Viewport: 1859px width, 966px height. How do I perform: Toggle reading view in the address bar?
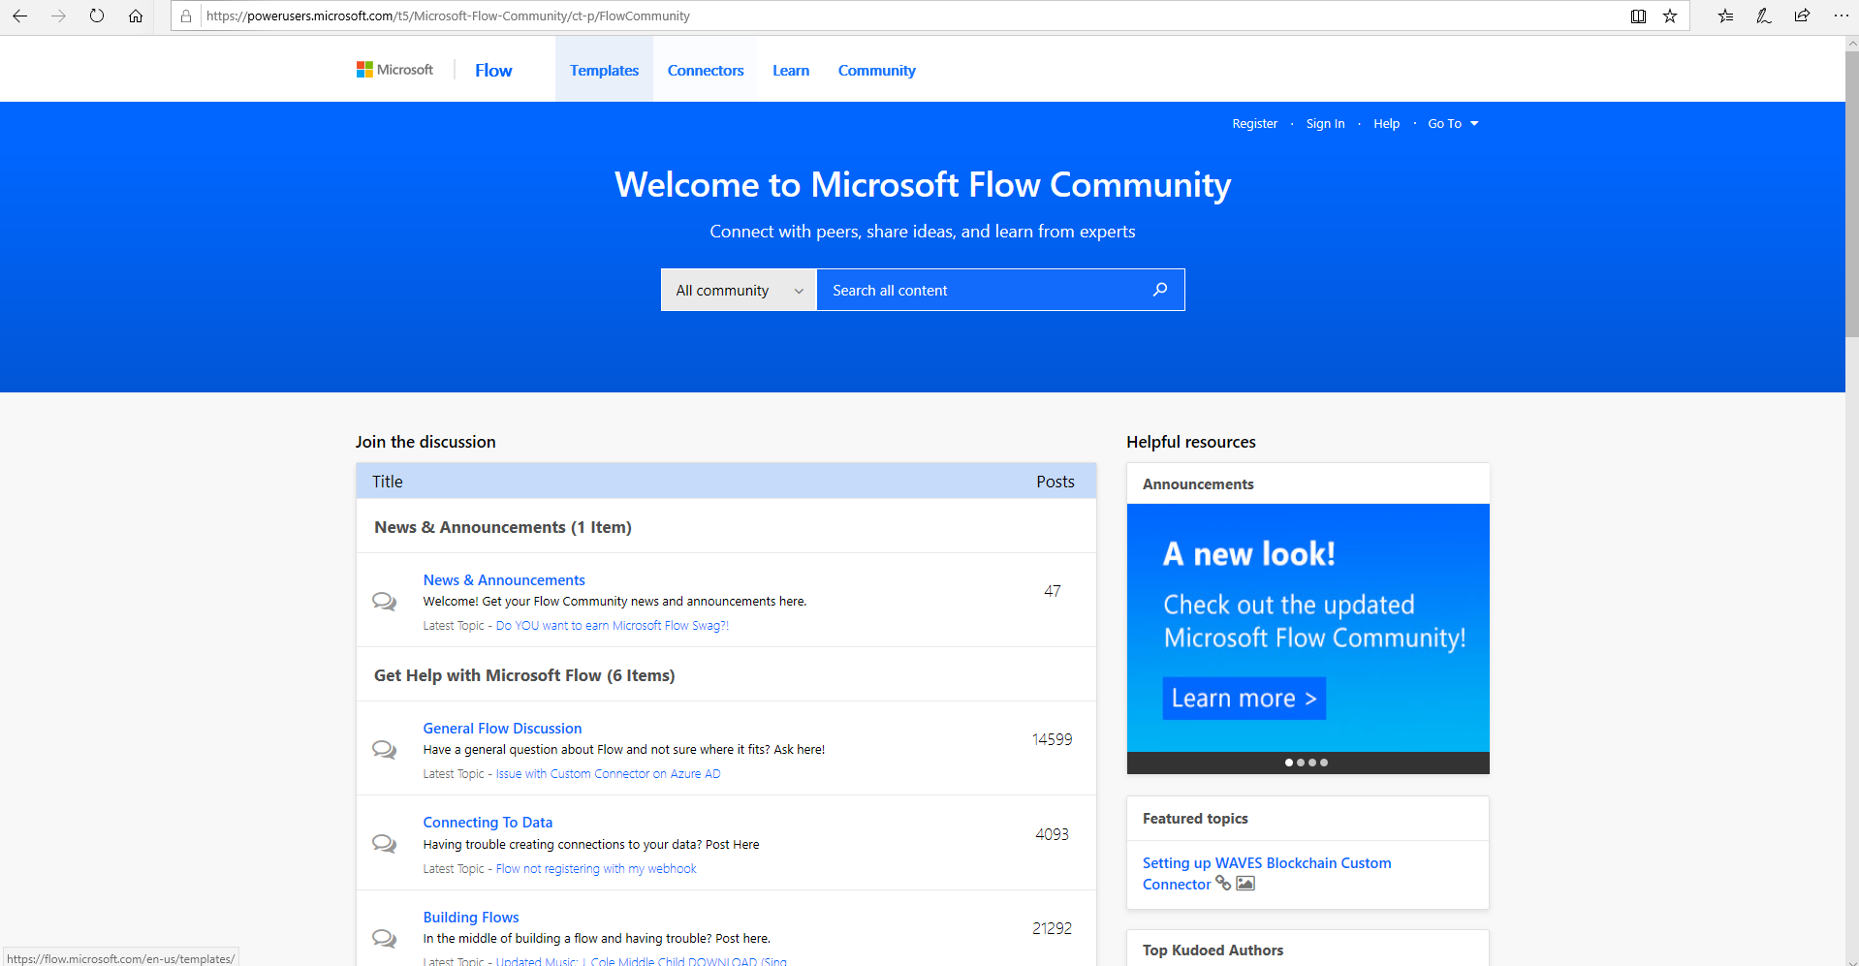(x=1638, y=16)
